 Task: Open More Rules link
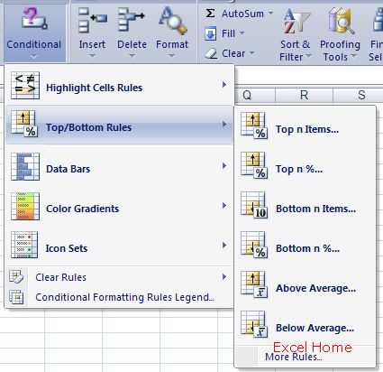pyautogui.click(x=294, y=357)
